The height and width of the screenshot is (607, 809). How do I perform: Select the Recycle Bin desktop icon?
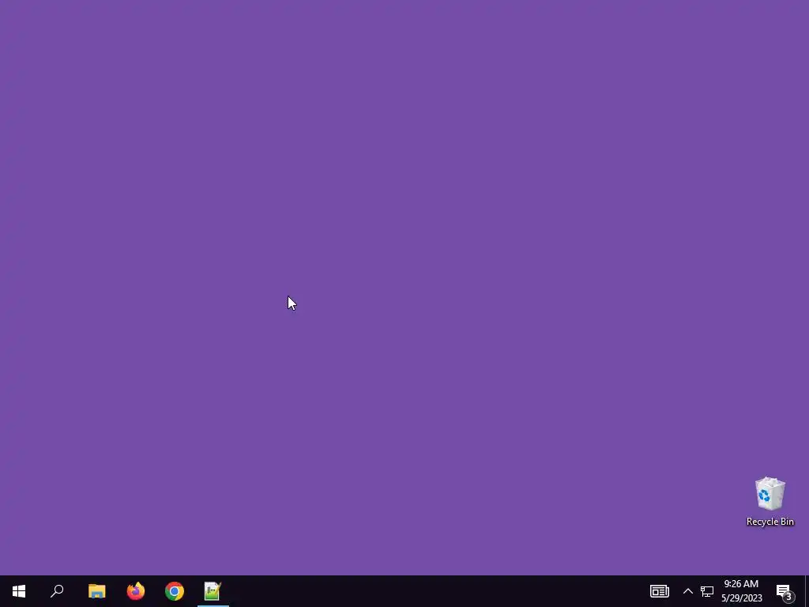pos(769,502)
